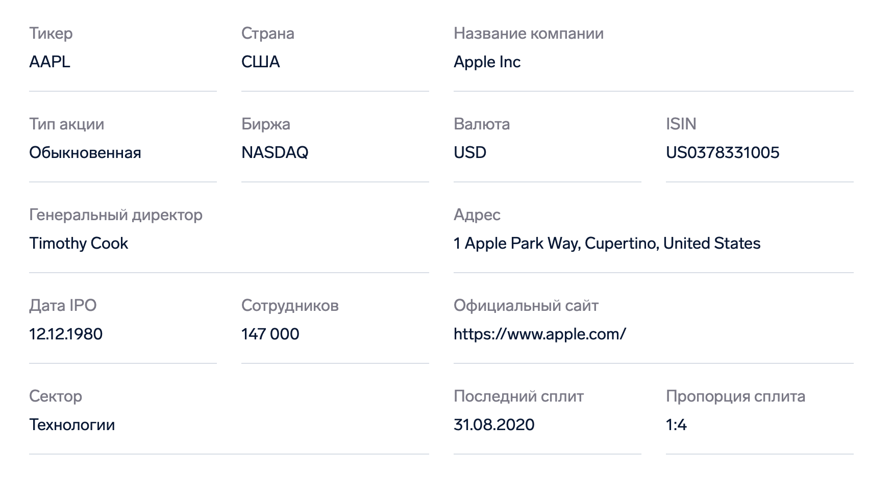The image size is (893, 477).
Task: Click the Apple Inc company name
Action: [487, 62]
